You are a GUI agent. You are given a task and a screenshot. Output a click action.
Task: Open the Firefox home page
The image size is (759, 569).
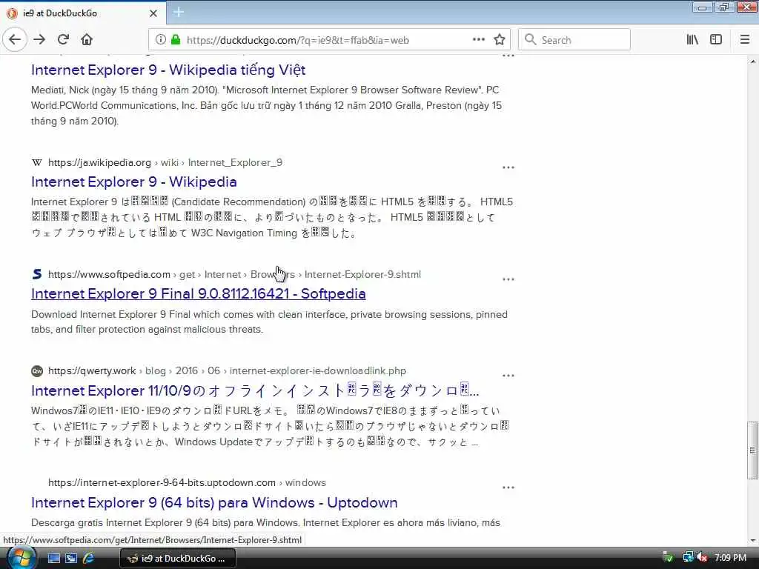(x=87, y=40)
